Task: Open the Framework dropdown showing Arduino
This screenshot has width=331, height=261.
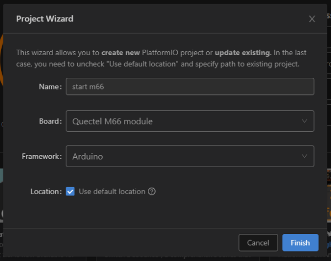Action: coord(189,156)
